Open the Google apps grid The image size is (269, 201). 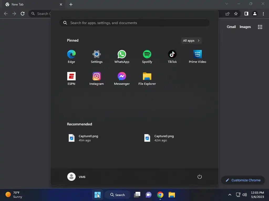click(260, 27)
